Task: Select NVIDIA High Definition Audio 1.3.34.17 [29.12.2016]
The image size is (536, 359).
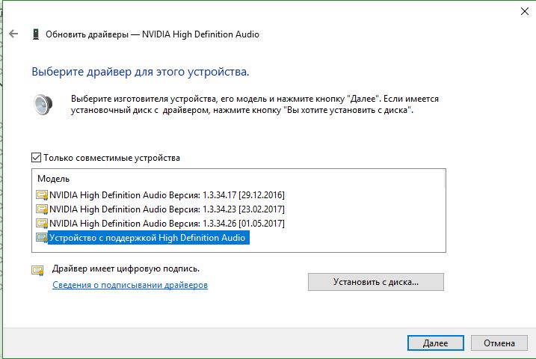Action: 166,194
